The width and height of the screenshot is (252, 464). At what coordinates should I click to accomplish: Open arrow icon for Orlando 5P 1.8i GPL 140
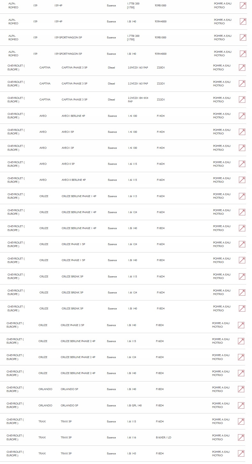241,405
